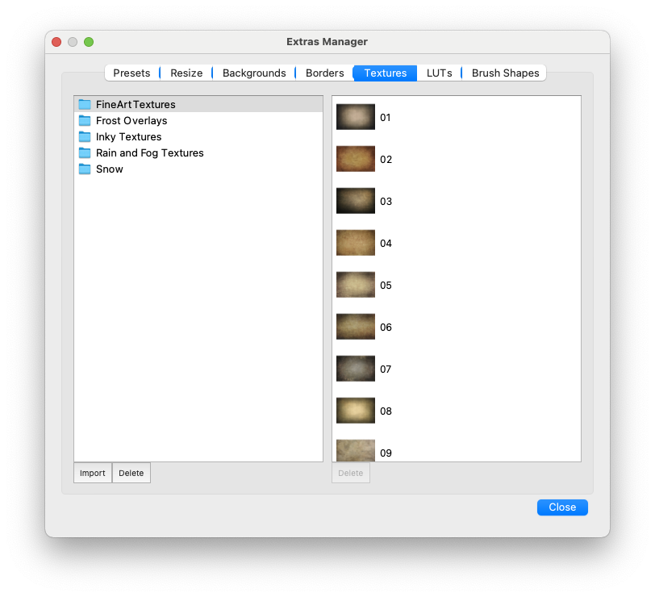Image resolution: width=655 pixels, height=597 pixels.
Task: Choose the texture 08 thumbnail
Action: click(356, 411)
